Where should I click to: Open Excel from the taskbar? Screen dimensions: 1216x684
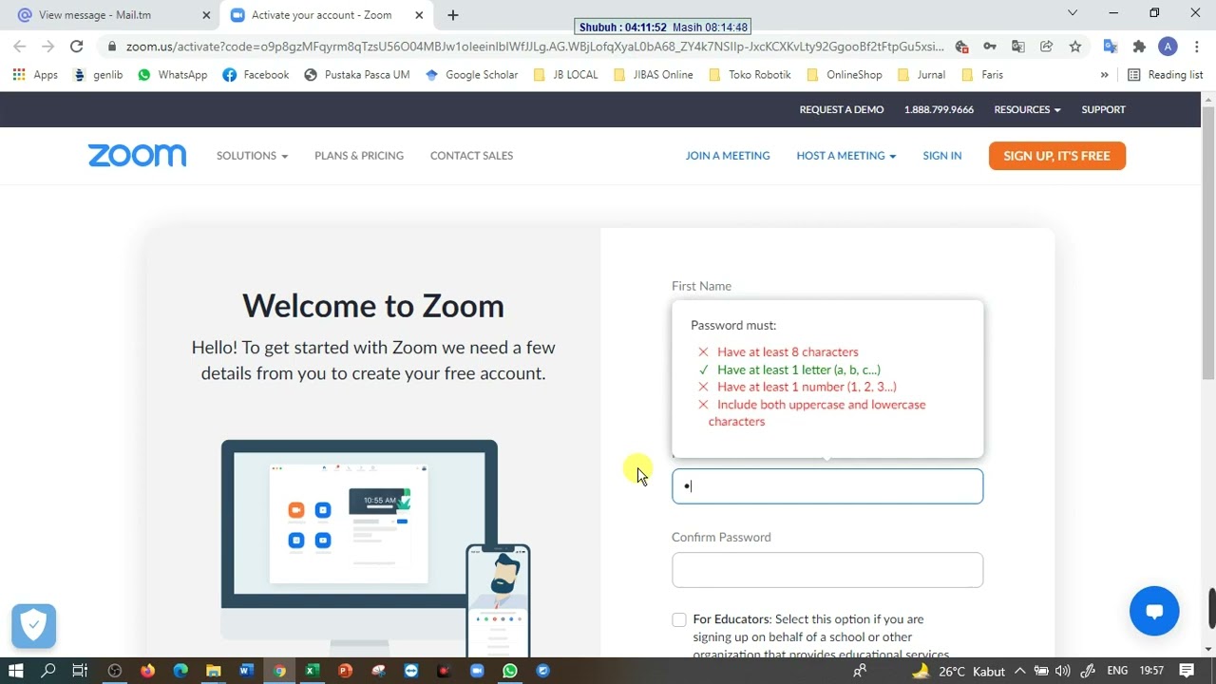312,671
